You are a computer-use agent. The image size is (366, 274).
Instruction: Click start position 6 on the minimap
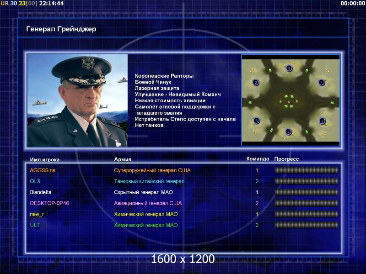[257, 121]
